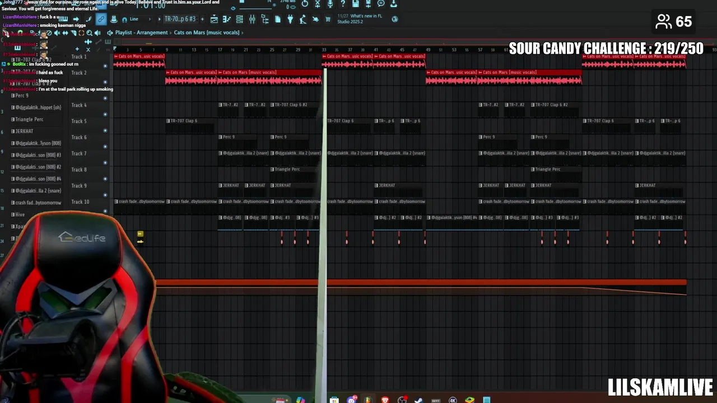The height and width of the screenshot is (403, 717).
Task: Select the Hive item in the picker
Action: coord(20,214)
